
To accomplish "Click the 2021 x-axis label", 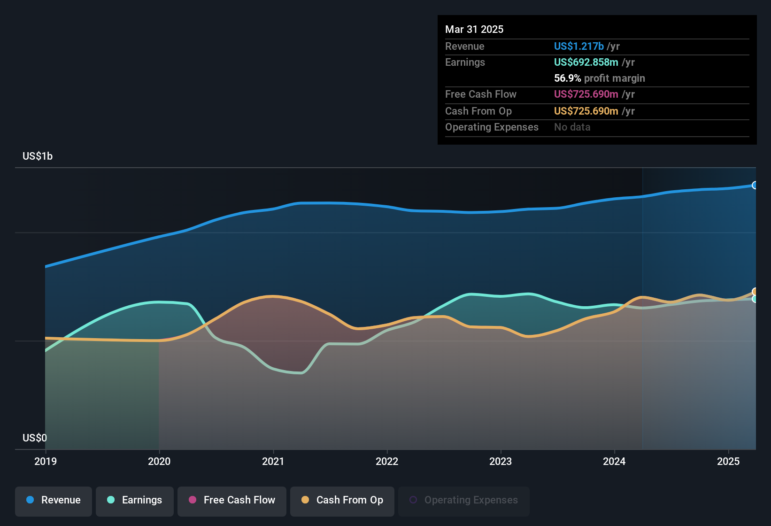I will [x=273, y=461].
